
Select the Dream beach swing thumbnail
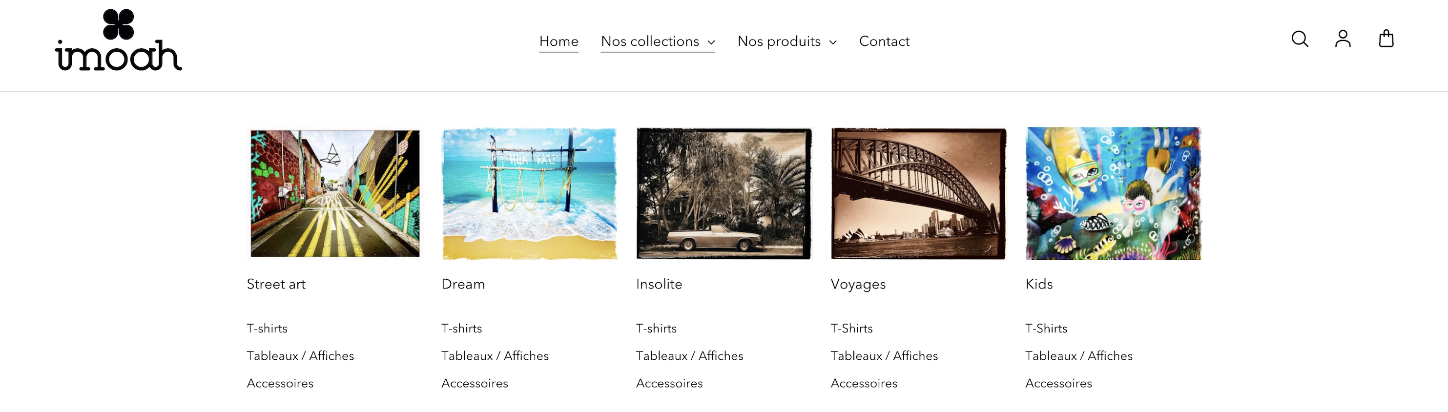[530, 193]
